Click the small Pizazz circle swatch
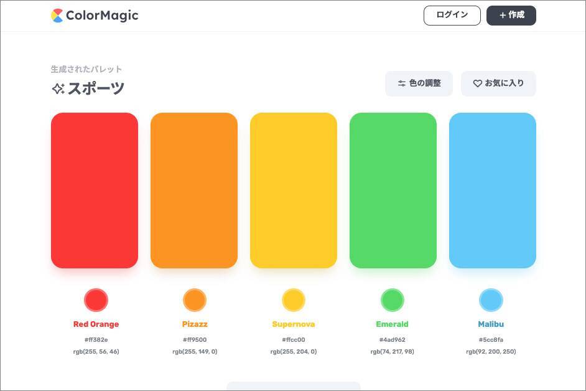 [x=195, y=300]
